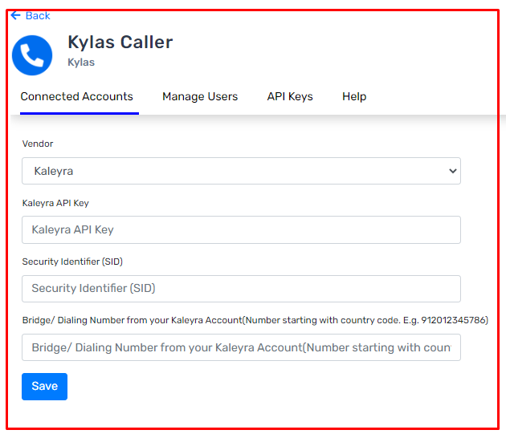Screen dimensions: 506x438
Task: Open the Help tab
Action: pos(354,96)
